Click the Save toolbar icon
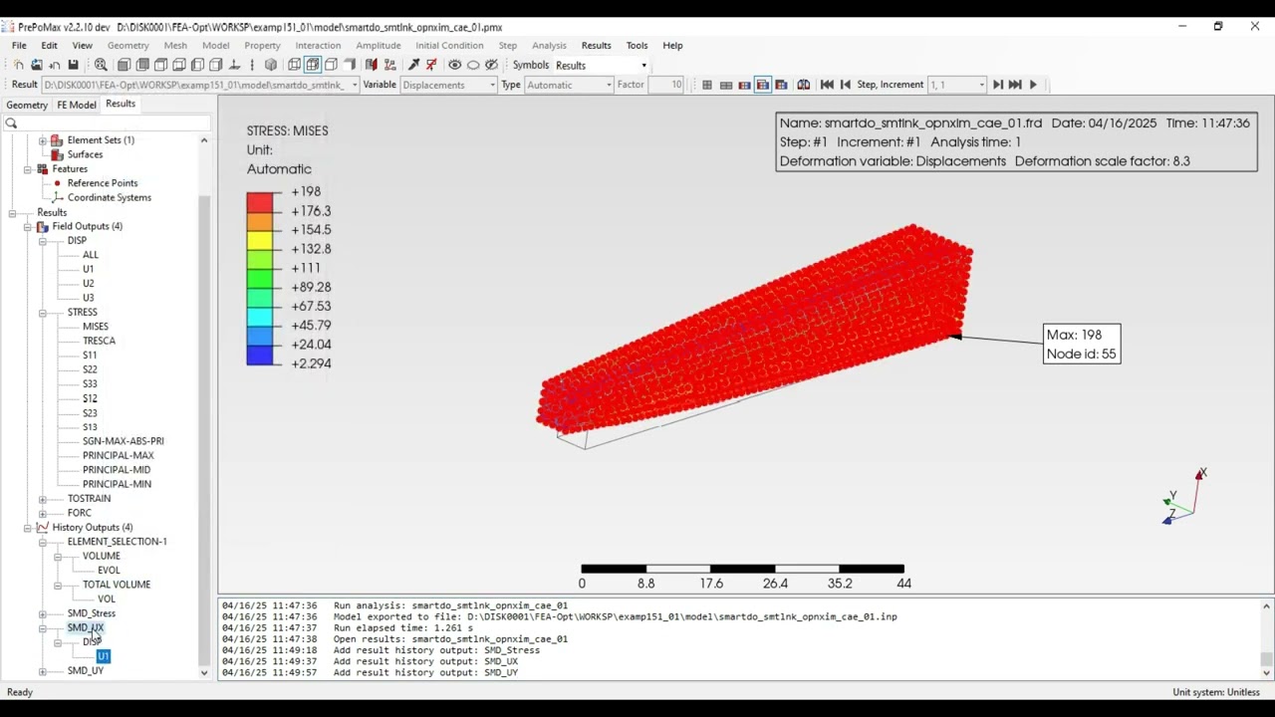Image resolution: width=1275 pixels, height=717 pixels. 73,65
